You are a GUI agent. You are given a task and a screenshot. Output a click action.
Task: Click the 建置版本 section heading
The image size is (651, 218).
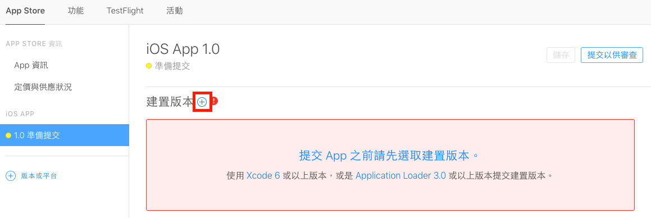pyautogui.click(x=170, y=102)
